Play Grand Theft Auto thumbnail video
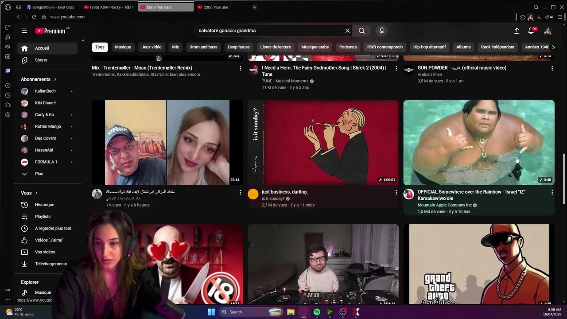The height and width of the screenshot is (319, 567). (479, 265)
